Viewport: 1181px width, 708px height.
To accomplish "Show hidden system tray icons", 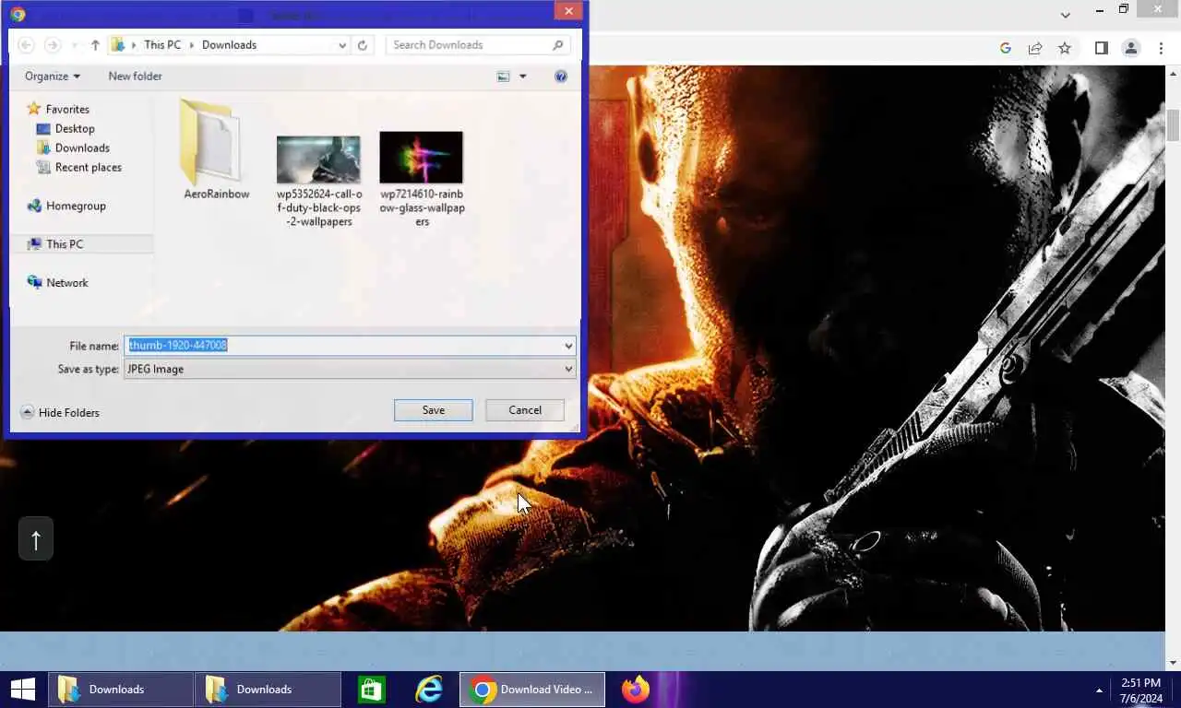I will 1099,690.
